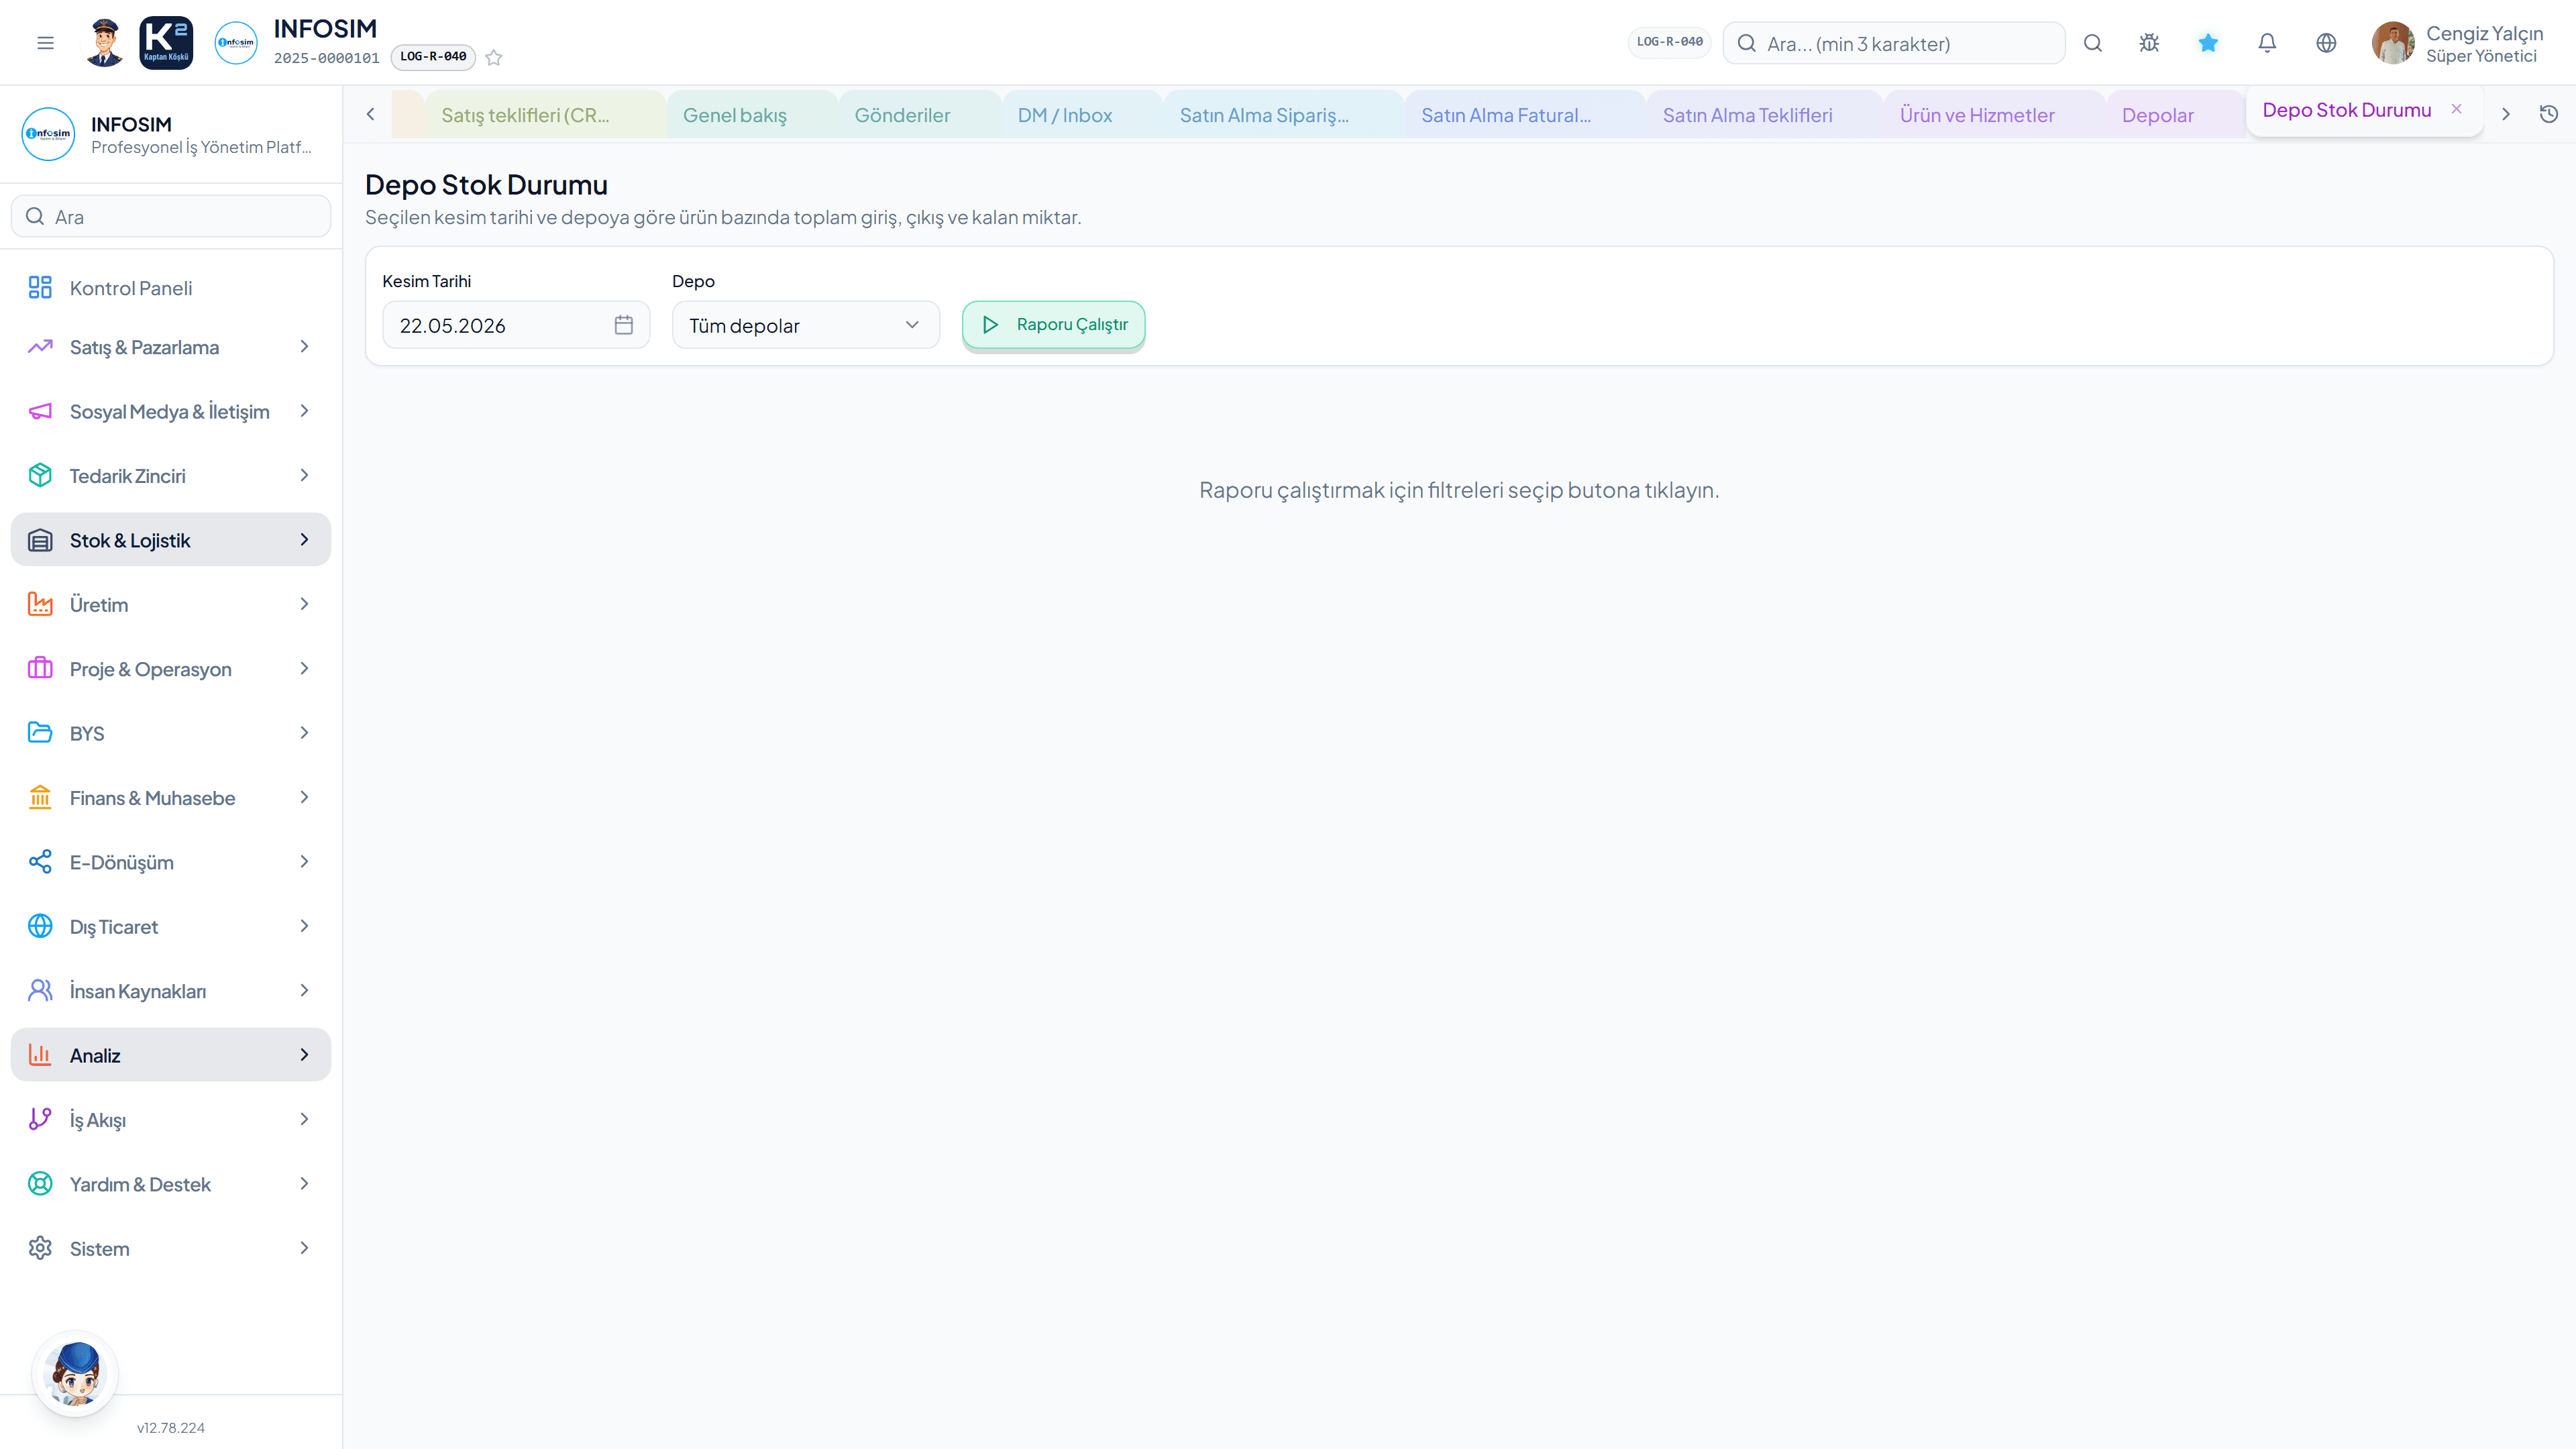This screenshot has width=2576, height=1449.
Task: Open Satın Alma Fatural... tab
Action: pos(1524,115)
